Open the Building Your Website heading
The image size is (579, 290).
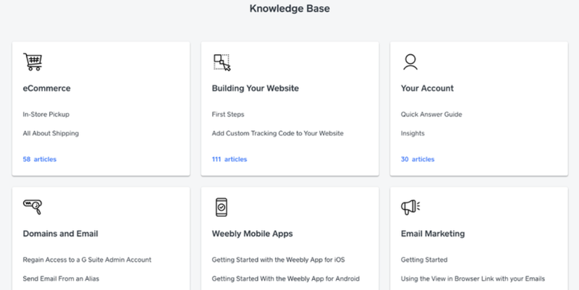point(255,88)
